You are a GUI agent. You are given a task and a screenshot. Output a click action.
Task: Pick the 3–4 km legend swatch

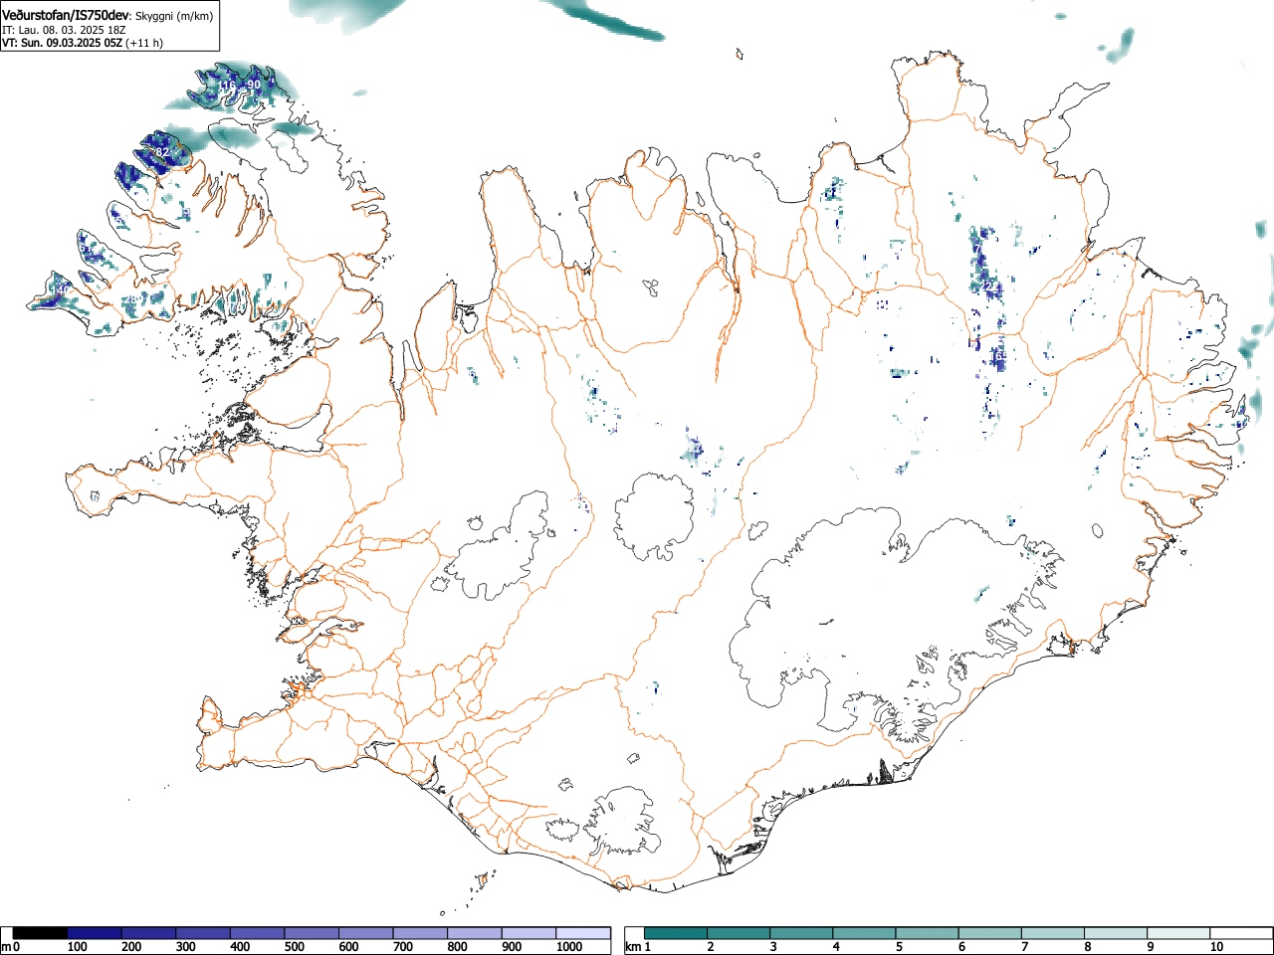coord(801,933)
